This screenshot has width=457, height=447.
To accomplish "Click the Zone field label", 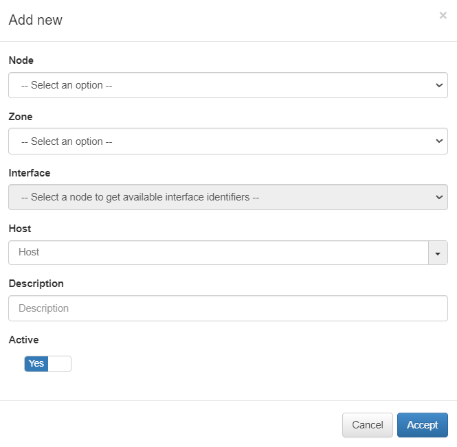I will 20,117.
